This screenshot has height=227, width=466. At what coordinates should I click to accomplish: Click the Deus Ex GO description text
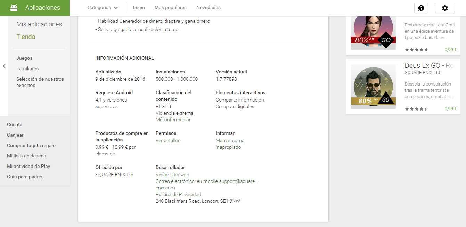[430, 90]
